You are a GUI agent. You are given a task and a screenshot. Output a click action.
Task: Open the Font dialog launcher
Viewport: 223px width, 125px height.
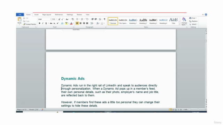pyautogui.click(x=74, y=27)
